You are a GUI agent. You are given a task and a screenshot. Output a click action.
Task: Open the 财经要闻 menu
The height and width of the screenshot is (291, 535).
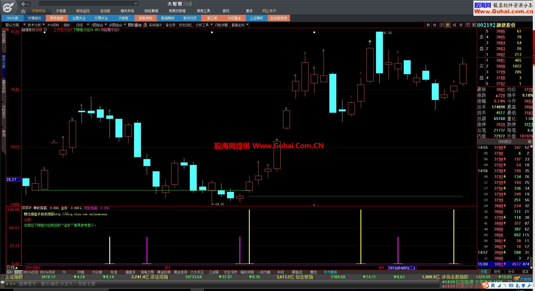151,11
